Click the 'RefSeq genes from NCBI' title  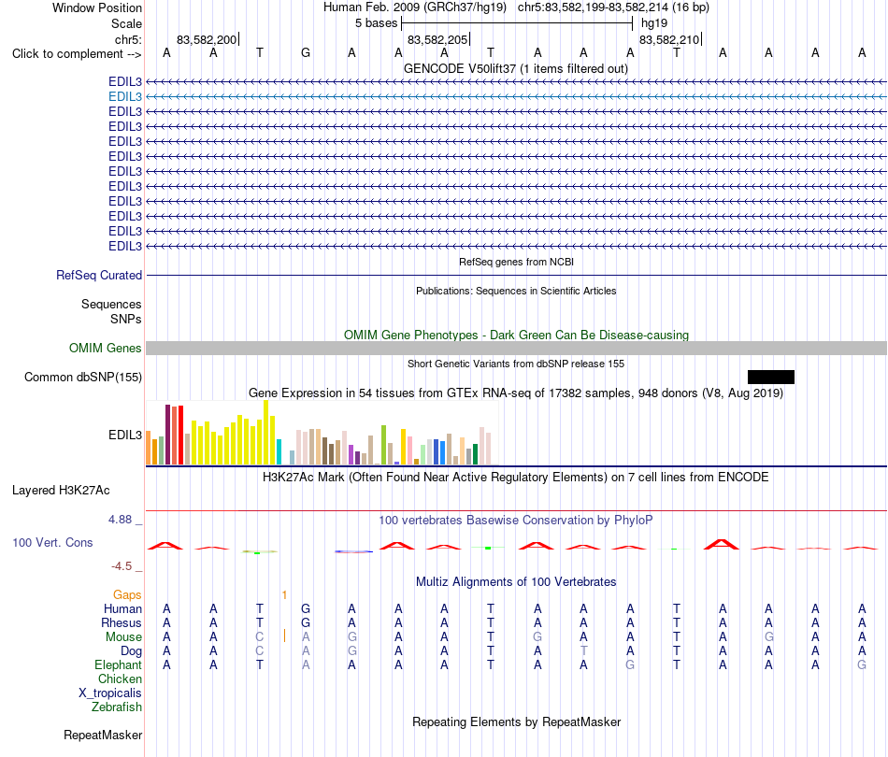(x=516, y=263)
